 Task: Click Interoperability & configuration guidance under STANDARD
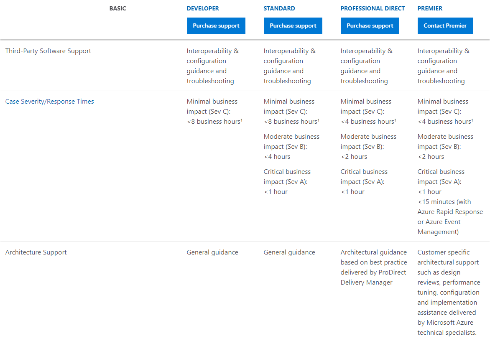[x=289, y=61]
